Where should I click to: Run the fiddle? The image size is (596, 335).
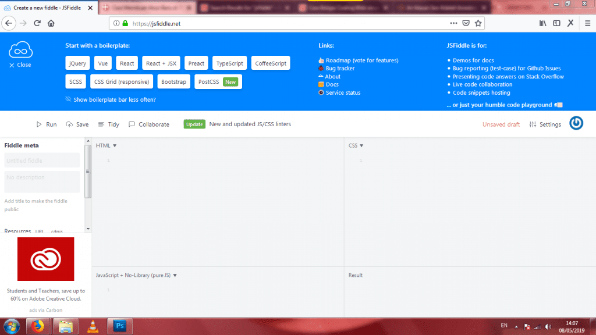(x=47, y=124)
